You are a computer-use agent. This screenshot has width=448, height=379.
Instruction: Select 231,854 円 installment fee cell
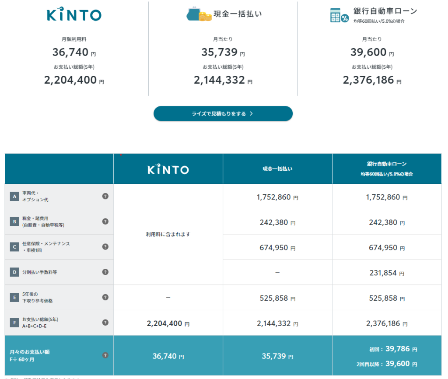click(387, 273)
